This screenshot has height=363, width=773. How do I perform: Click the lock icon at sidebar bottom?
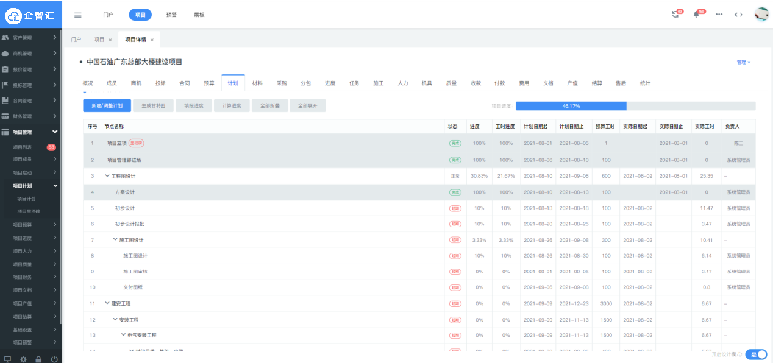[x=38, y=359]
